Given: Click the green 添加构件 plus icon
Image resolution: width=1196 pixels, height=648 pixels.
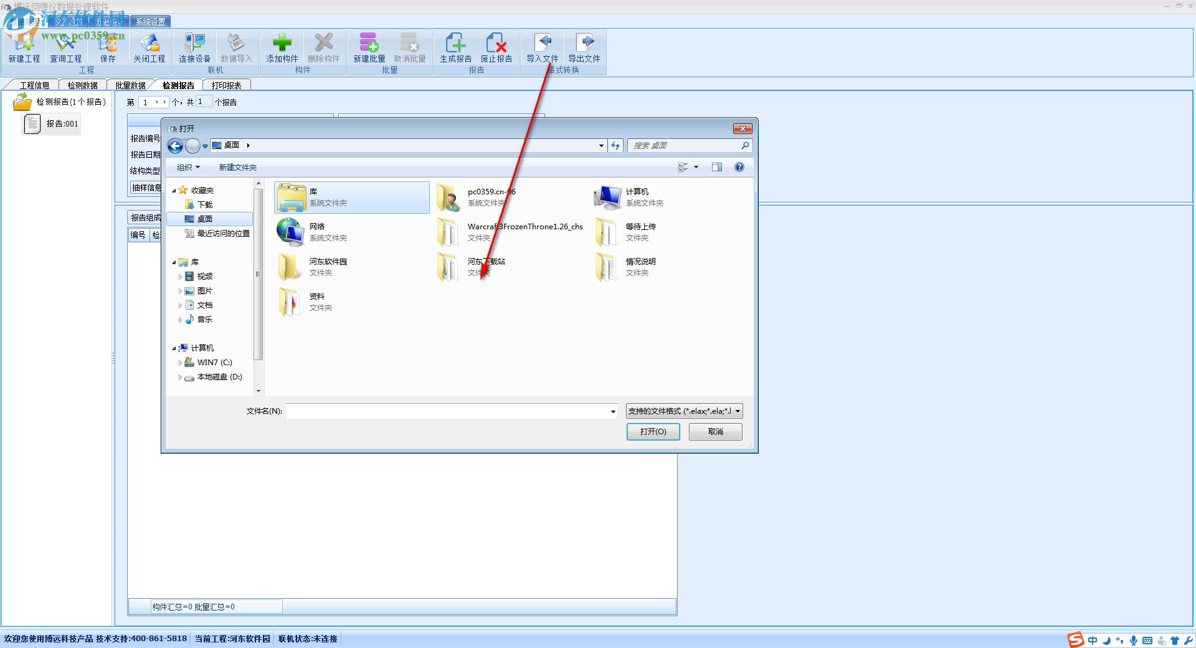Looking at the screenshot, I should 282,48.
